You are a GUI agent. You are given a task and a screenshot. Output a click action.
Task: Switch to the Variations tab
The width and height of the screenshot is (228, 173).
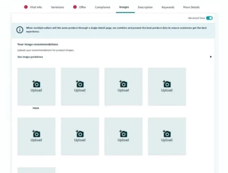tap(57, 7)
